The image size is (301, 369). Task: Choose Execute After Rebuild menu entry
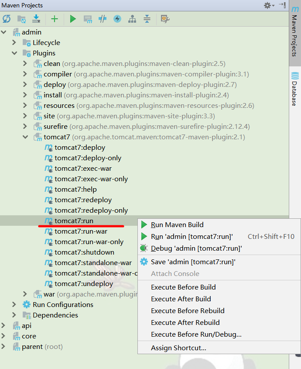(x=219, y=322)
